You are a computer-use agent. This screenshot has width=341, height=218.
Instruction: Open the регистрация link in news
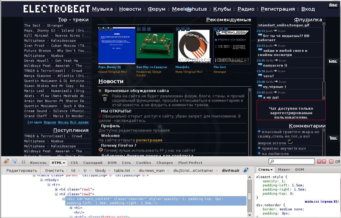[149, 140]
